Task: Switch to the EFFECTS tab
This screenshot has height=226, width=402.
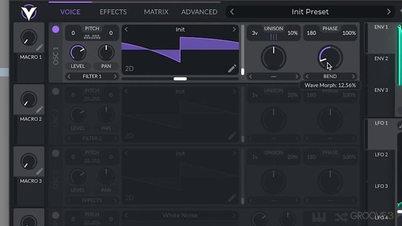Action: pos(113,12)
